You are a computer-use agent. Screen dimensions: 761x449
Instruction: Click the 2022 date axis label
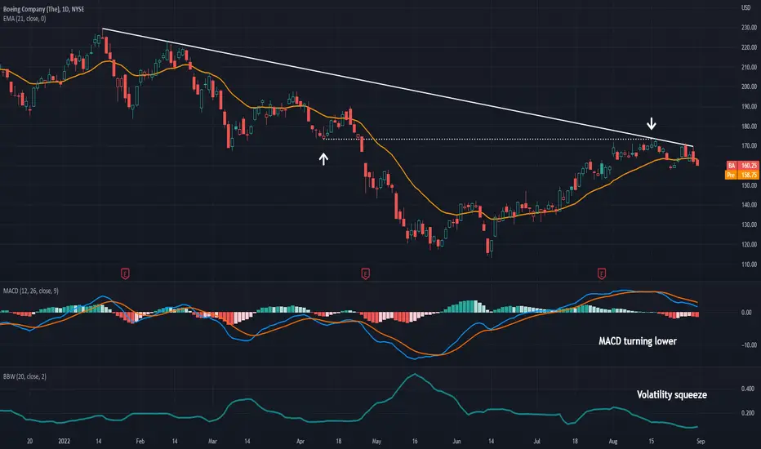coord(64,441)
